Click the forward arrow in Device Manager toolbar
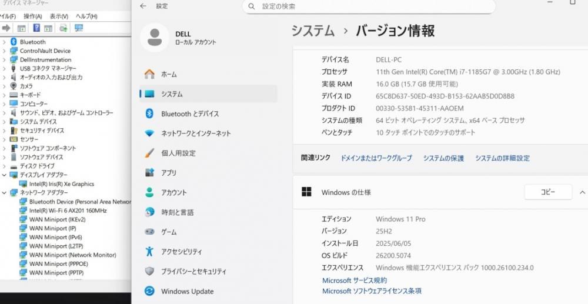The height and width of the screenshot is (304, 588). [x=6, y=28]
